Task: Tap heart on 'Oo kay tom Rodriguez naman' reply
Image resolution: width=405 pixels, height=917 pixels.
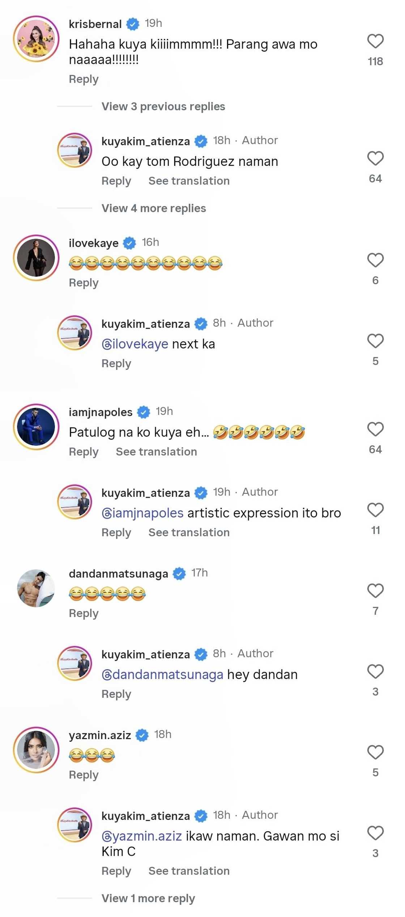Action: [x=375, y=159]
